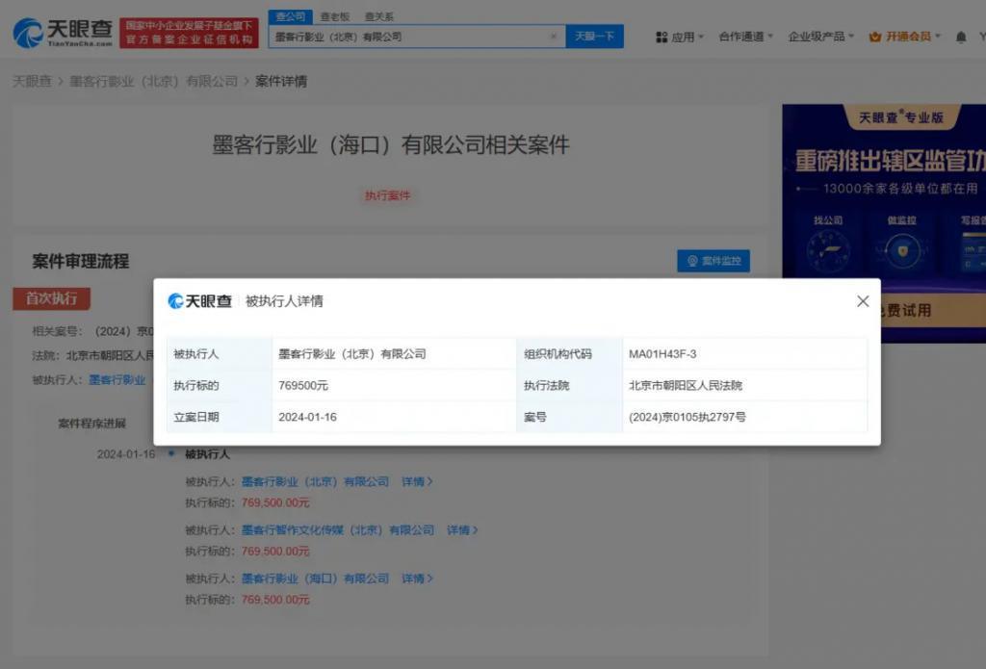Close the 被执行人详情 popup dialog
This screenshot has width=986, height=669.
pyautogui.click(x=863, y=301)
